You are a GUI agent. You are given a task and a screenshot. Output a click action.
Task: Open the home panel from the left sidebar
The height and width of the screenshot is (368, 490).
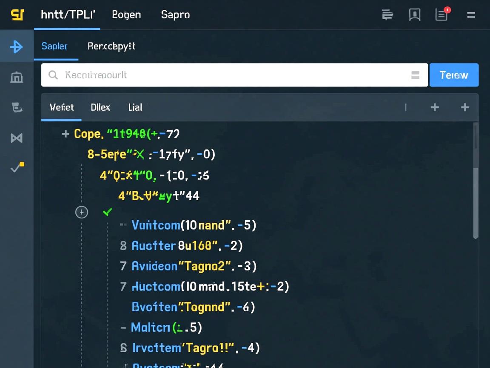[17, 77]
